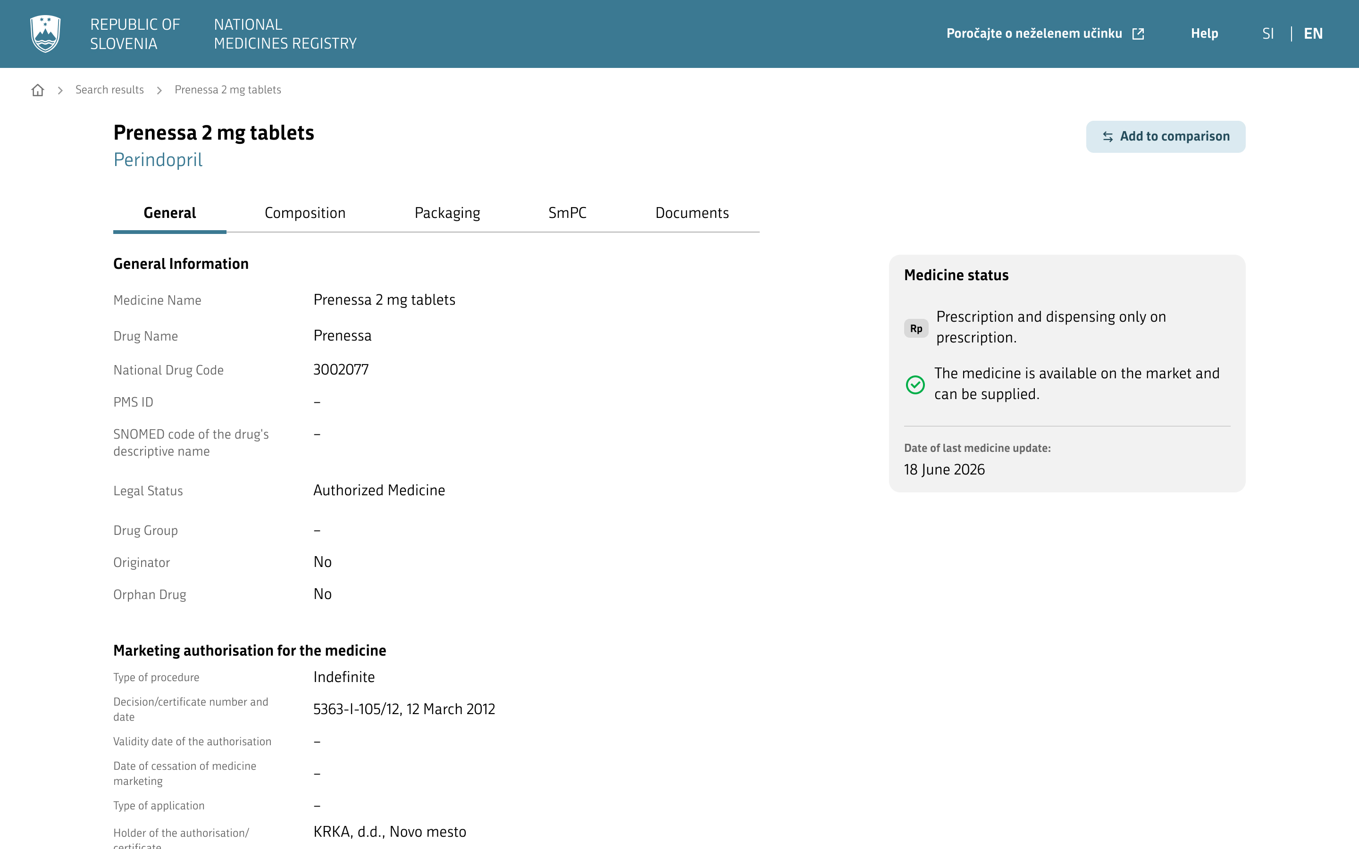Click the Orphan Drug field label

point(150,595)
